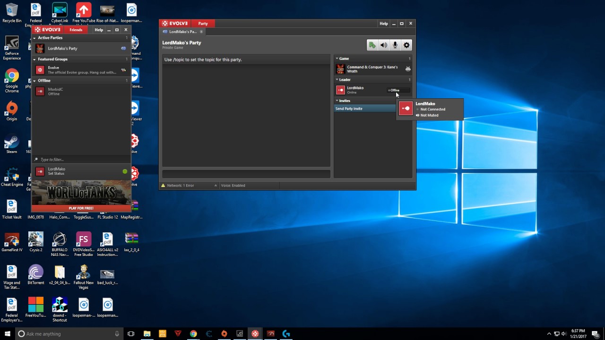Mute speakers with the party speaker icon

coord(384,45)
